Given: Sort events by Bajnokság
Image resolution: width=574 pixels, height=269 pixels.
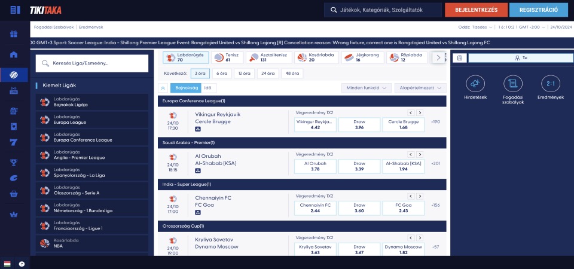Looking at the screenshot, I should click(186, 88).
